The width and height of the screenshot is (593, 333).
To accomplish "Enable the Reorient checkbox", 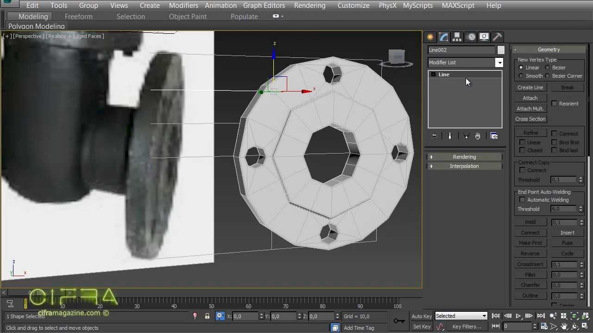I will [x=555, y=104].
